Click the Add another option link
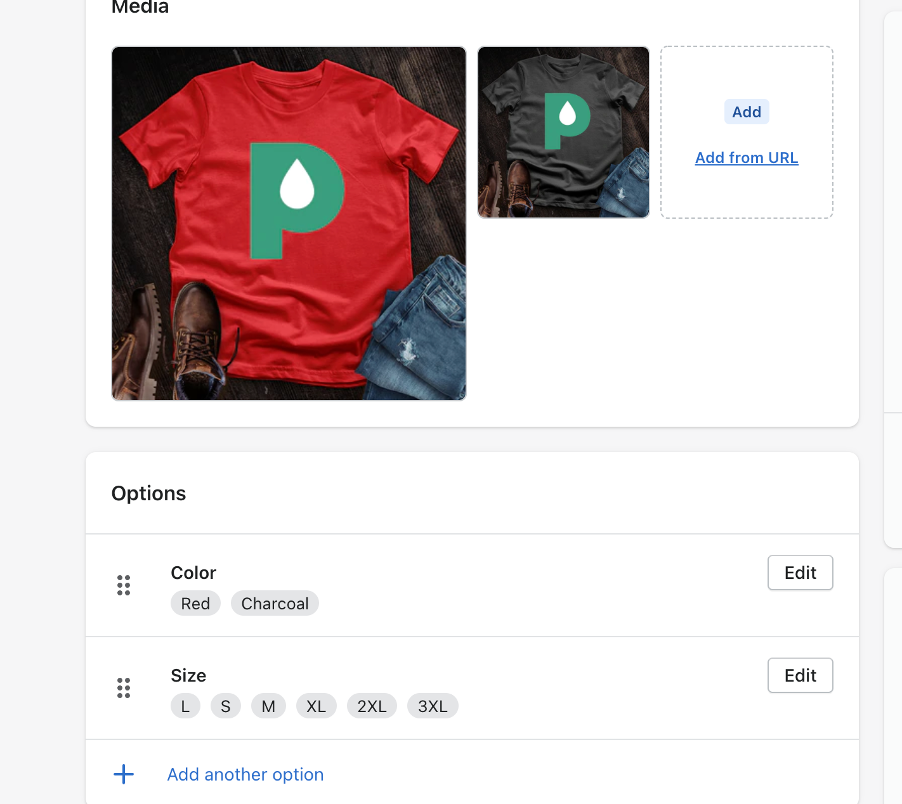 click(x=245, y=774)
